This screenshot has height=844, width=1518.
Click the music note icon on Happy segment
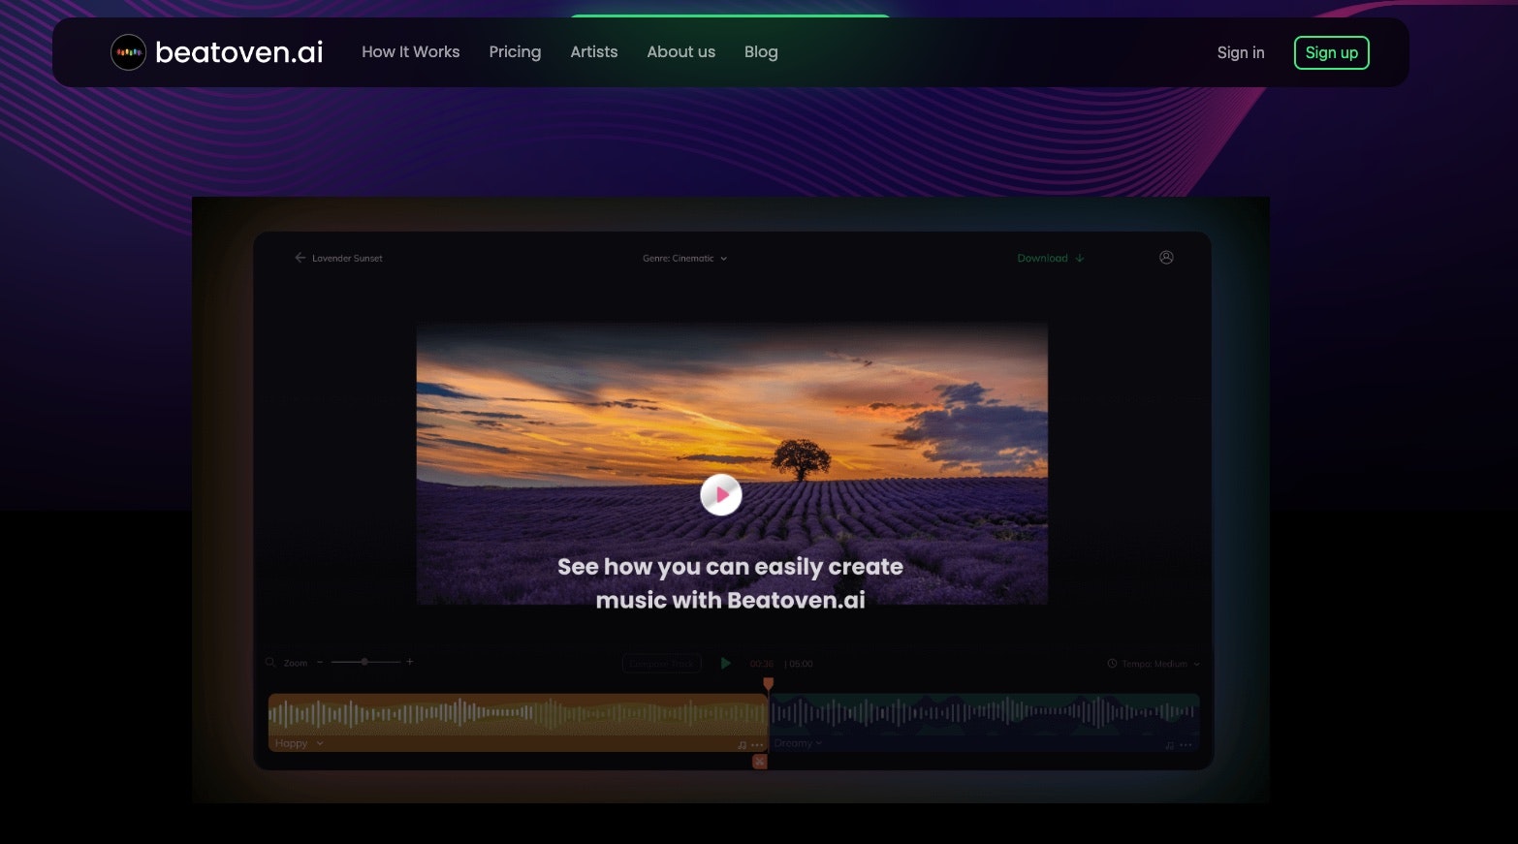tap(743, 745)
